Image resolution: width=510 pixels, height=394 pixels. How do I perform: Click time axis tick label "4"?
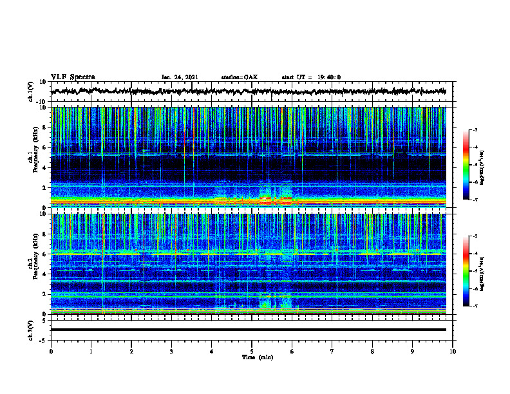[211, 352]
